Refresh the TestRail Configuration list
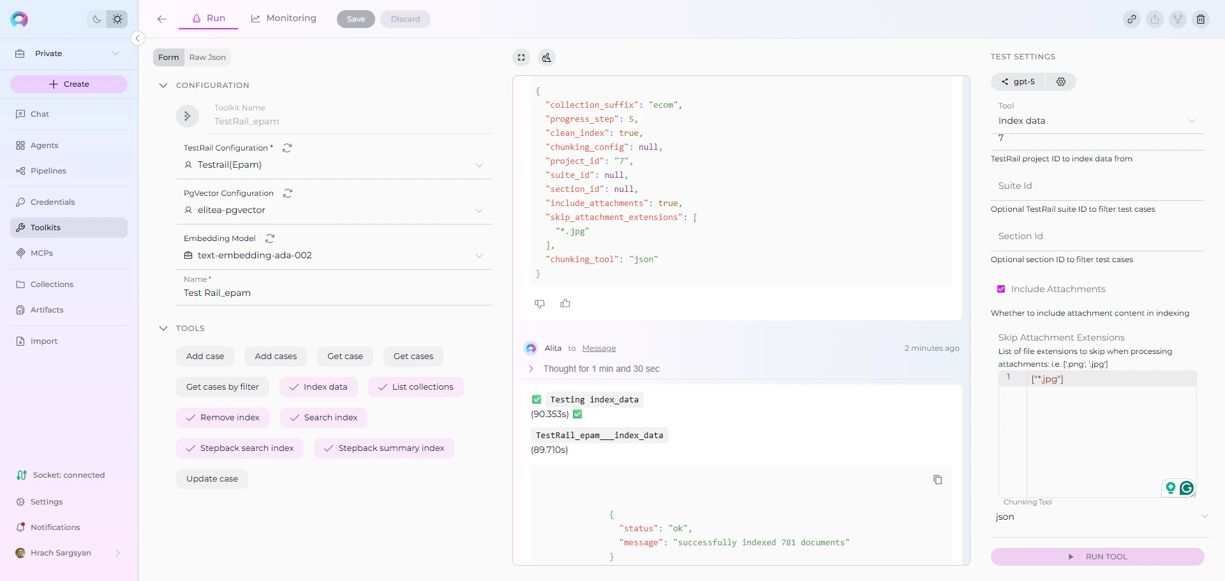The width and height of the screenshot is (1225, 581). (287, 147)
